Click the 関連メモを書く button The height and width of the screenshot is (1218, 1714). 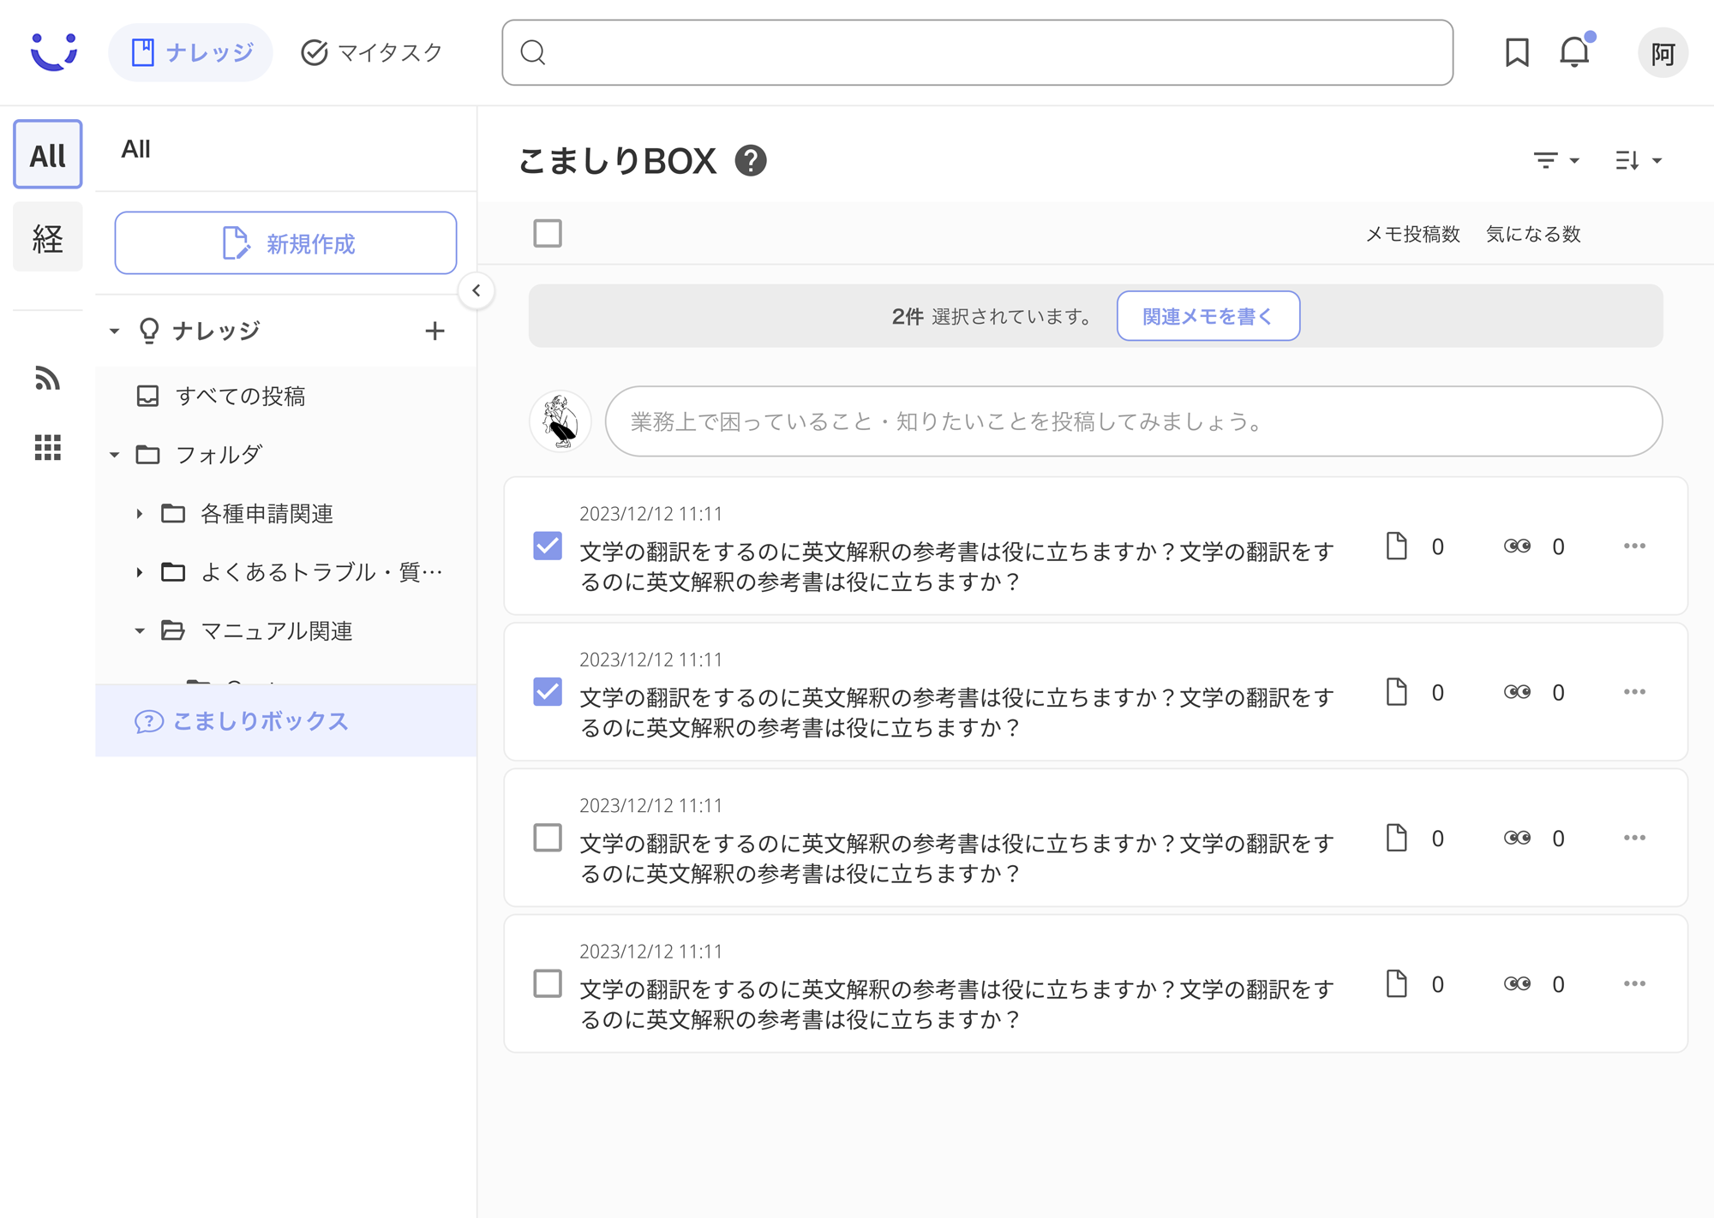tap(1207, 315)
